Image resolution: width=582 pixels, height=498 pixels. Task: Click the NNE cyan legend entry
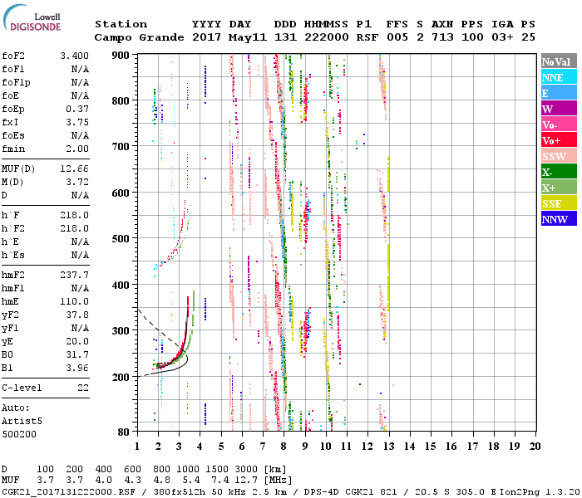click(x=558, y=77)
